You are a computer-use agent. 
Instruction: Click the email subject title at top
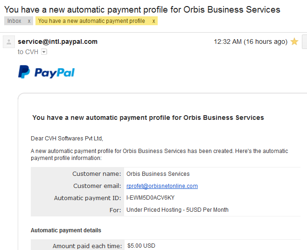click(x=142, y=9)
